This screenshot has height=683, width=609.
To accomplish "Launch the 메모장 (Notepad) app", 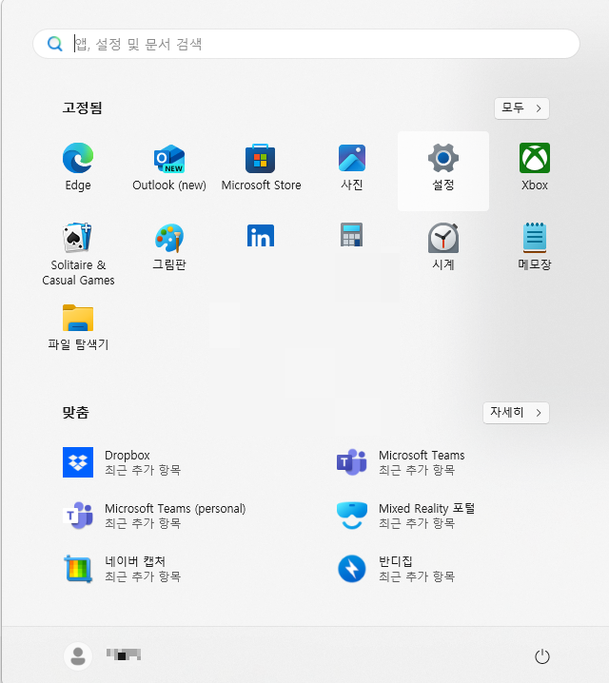I will pyautogui.click(x=535, y=247).
